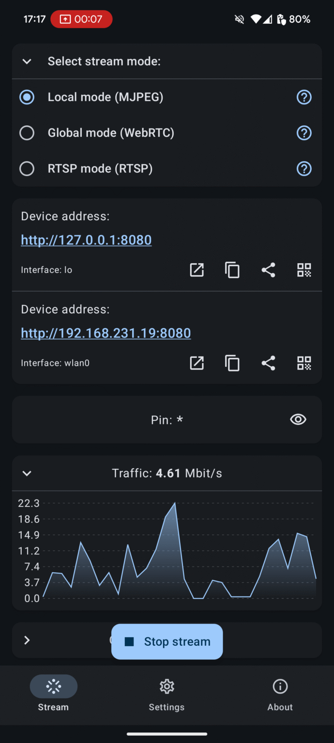Image resolution: width=334 pixels, height=743 pixels.
Task: Show QR code for the lo address
Action: (304, 270)
